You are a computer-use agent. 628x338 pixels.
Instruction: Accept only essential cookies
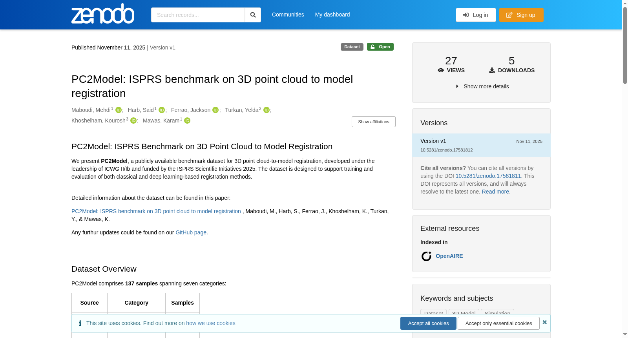(498, 323)
